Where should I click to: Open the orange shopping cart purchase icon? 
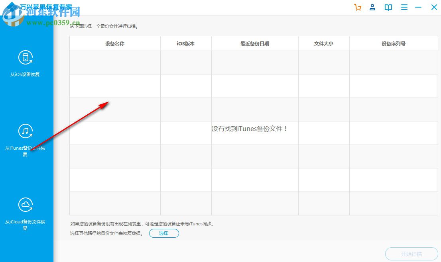coord(358,7)
